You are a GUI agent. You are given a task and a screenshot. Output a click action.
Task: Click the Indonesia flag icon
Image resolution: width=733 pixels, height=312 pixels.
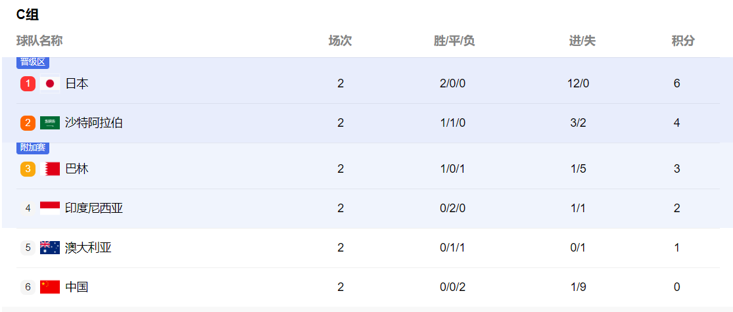pos(50,208)
